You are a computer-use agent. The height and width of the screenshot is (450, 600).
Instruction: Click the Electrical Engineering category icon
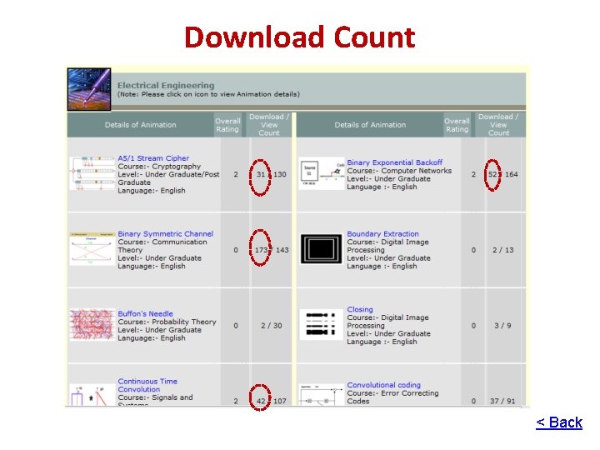[89, 89]
